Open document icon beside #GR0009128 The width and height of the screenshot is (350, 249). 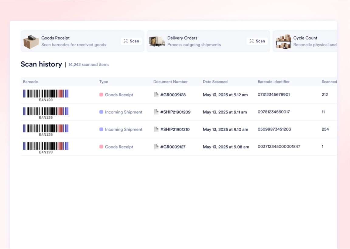pyautogui.click(x=156, y=95)
